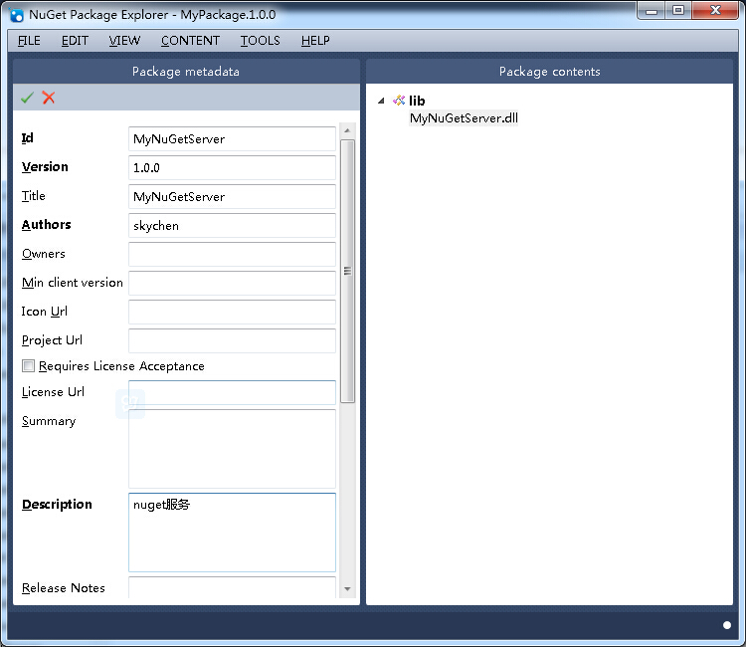Open the HELP menu

[315, 41]
